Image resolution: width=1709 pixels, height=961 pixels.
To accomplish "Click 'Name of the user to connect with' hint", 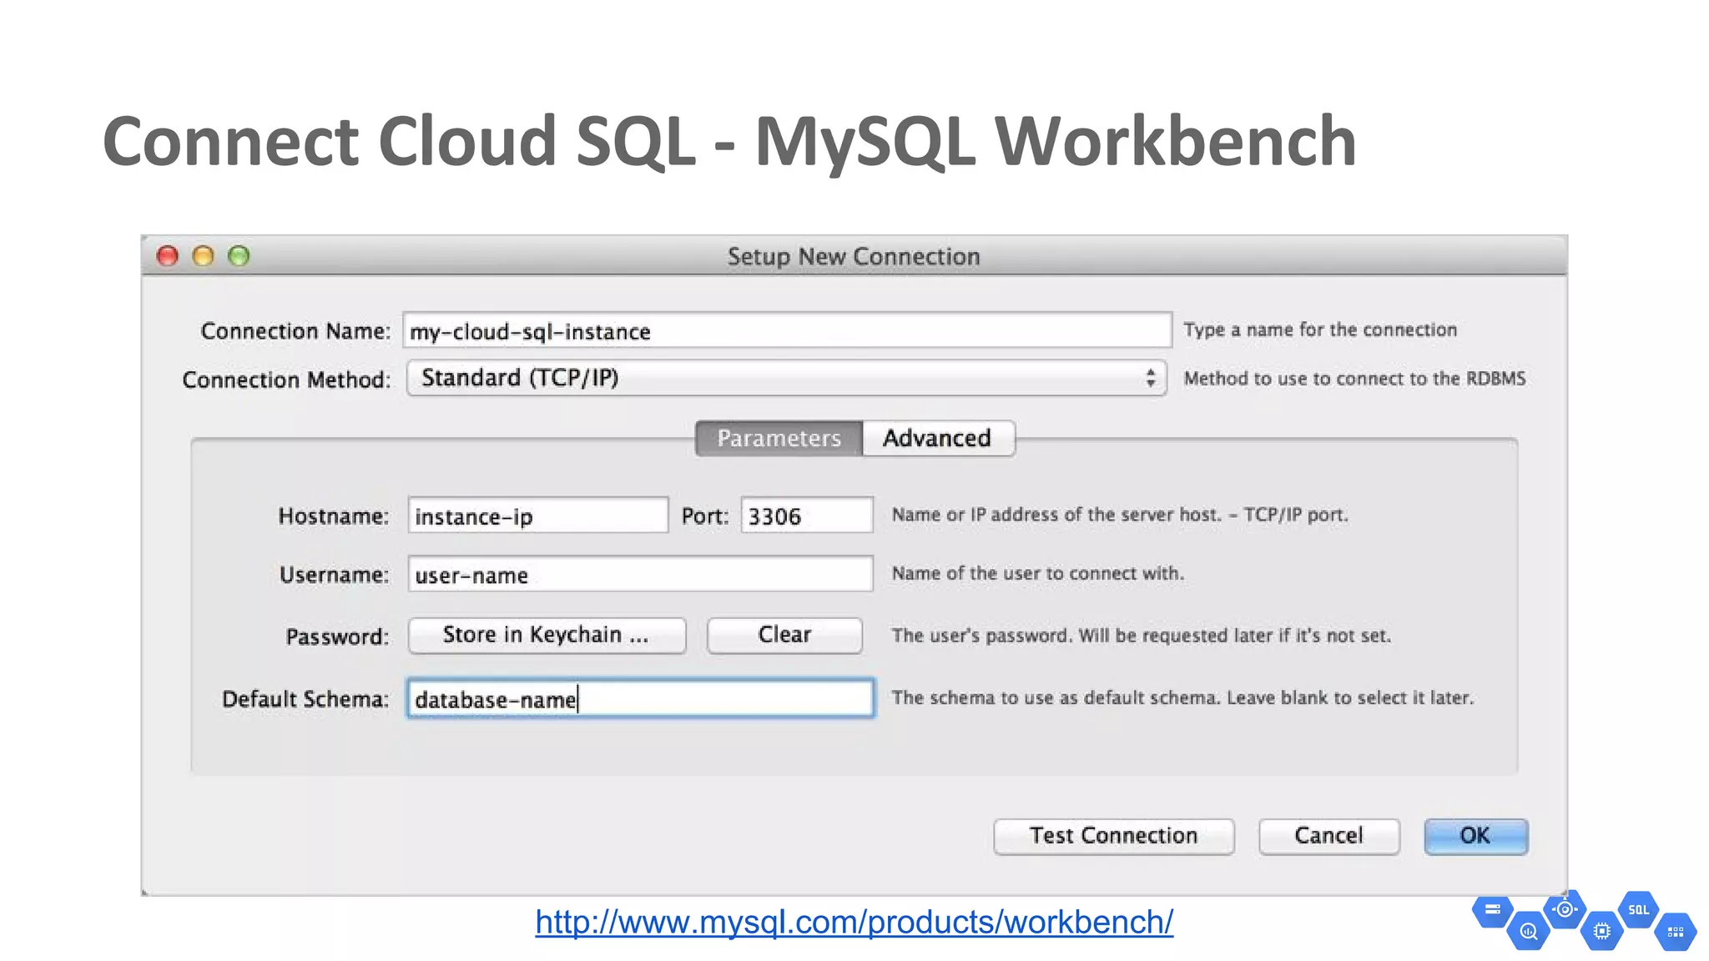I will pyautogui.click(x=1037, y=573).
